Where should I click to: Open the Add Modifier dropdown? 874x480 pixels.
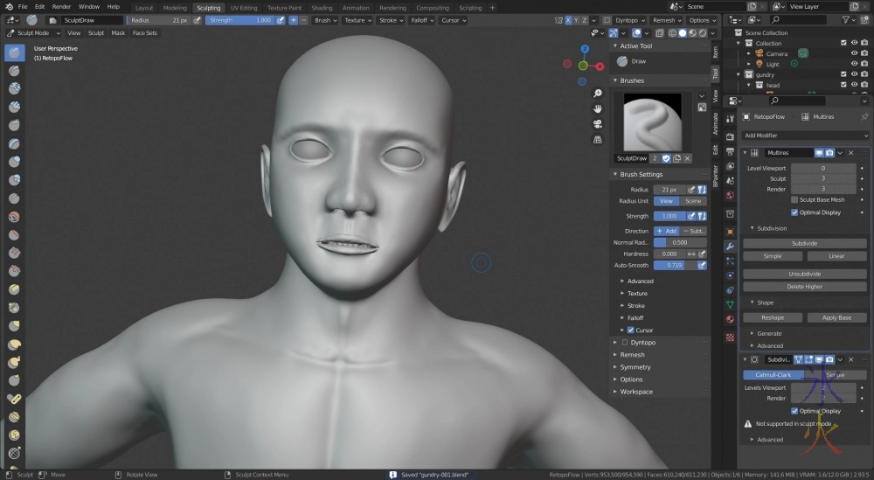[805, 136]
